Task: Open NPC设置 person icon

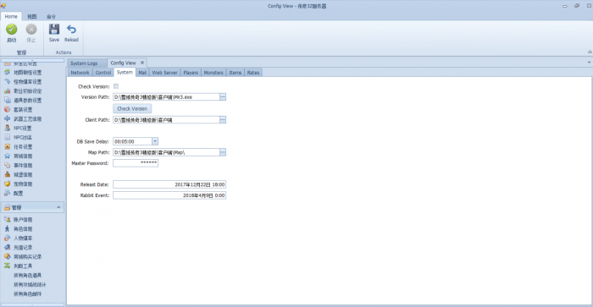Action: 7,128
